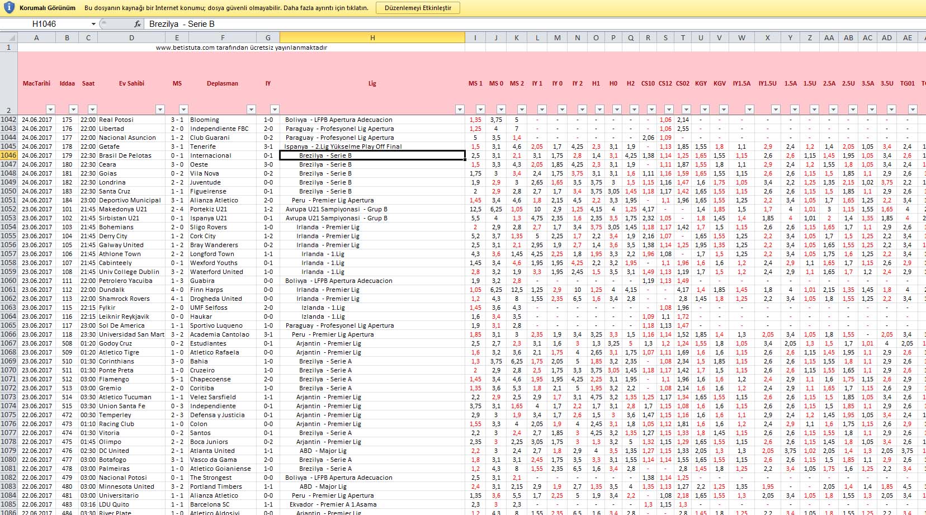Click the DC United cell

click(131, 451)
